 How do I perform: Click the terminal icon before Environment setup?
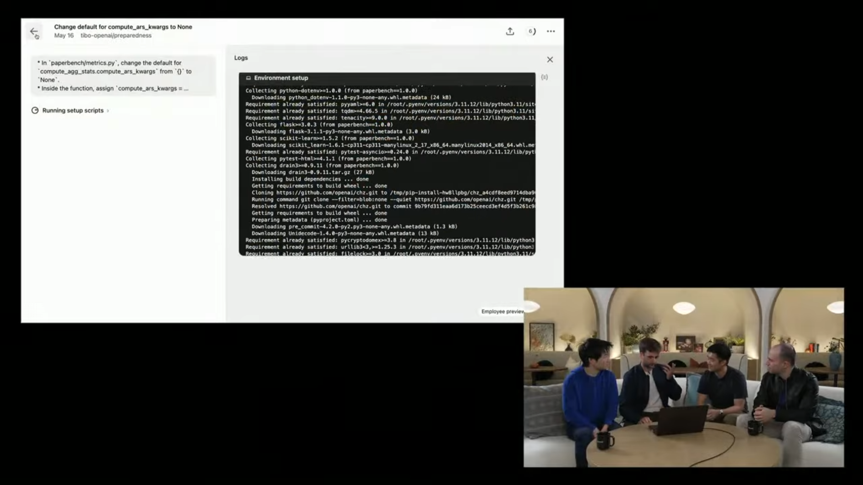pos(249,78)
